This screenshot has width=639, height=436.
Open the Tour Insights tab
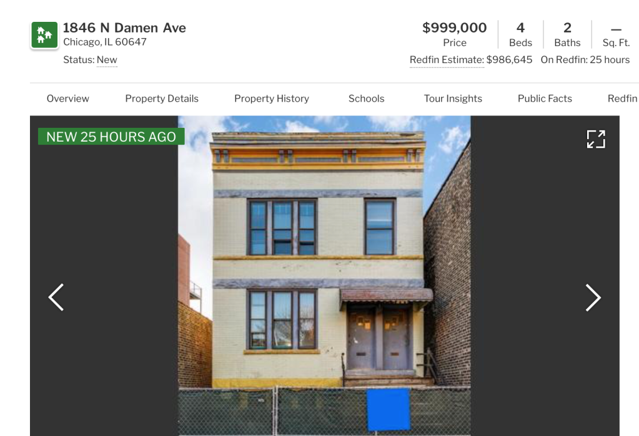453,99
